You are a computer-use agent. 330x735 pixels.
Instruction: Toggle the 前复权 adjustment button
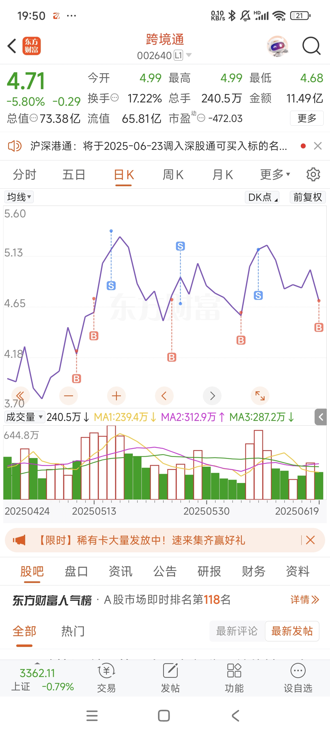(x=308, y=197)
